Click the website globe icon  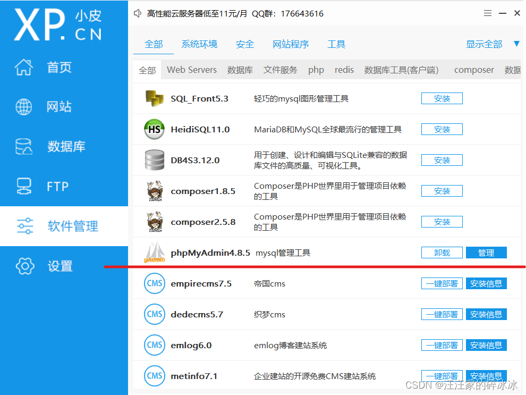coord(24,107)
